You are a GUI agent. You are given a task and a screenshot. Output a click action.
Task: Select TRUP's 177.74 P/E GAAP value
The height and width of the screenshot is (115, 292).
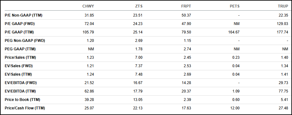(x=283, y=32)
